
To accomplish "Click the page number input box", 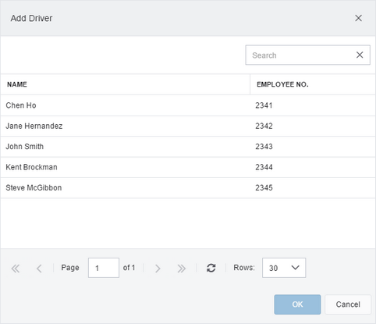I will pyautogui.click(x=104, y=268).
